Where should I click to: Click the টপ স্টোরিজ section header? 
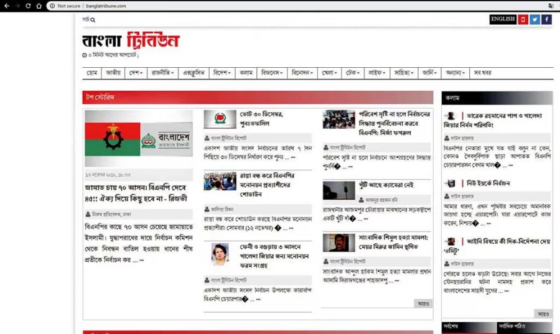pyautogui.click(x=258, y=98)
